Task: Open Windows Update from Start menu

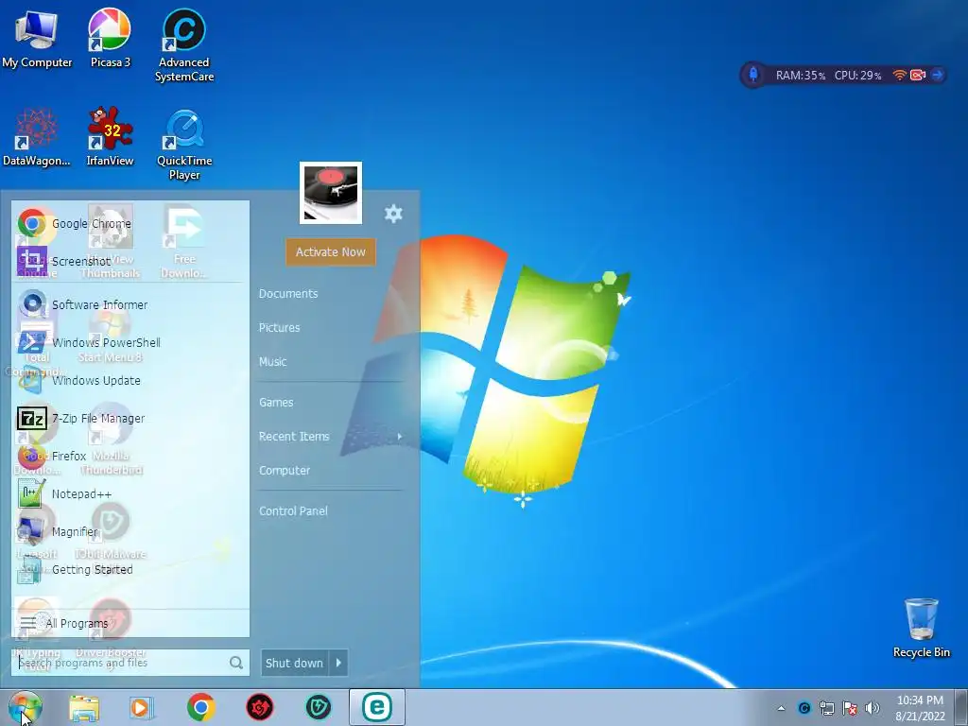Action: coord(130,380)
